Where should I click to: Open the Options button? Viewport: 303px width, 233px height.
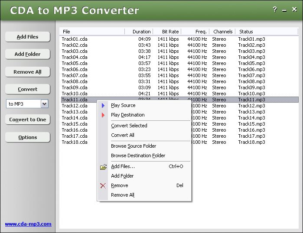coord(27,137)
